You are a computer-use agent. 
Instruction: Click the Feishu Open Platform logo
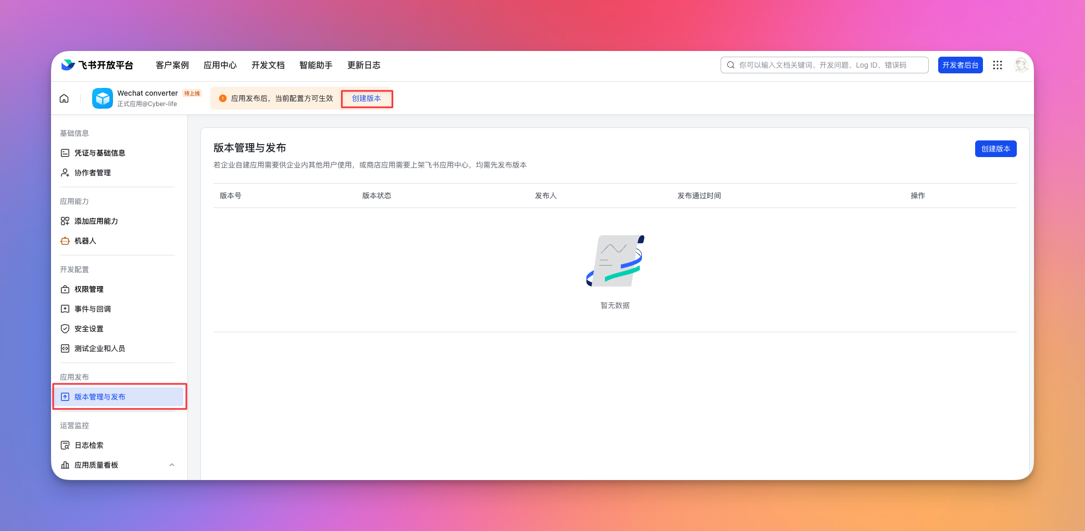click(97, 65)
